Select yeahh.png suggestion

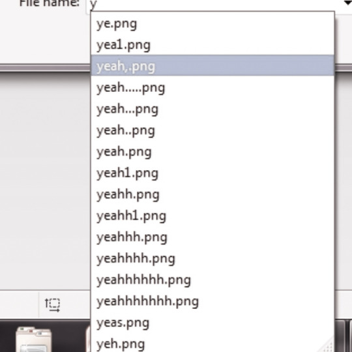pos(213,194)
